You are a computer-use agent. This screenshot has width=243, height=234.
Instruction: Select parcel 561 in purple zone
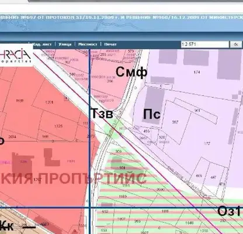[197, 111]
